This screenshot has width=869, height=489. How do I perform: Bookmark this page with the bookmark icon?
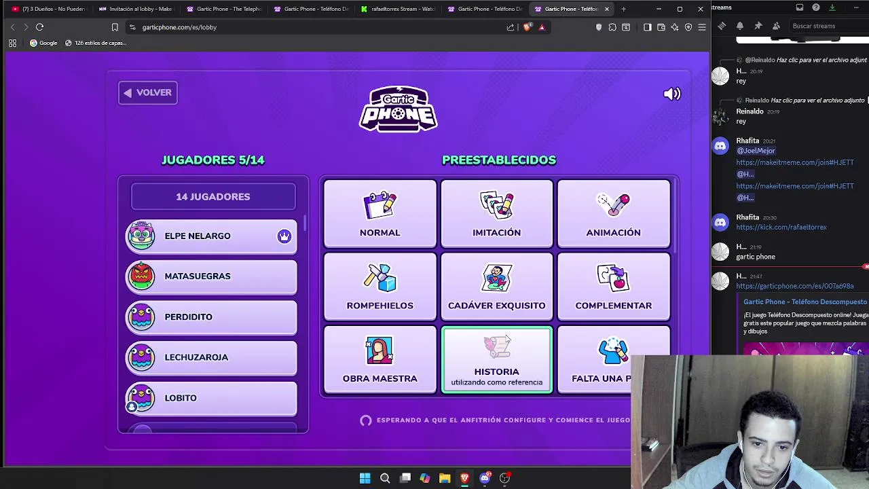pos(115,27)
